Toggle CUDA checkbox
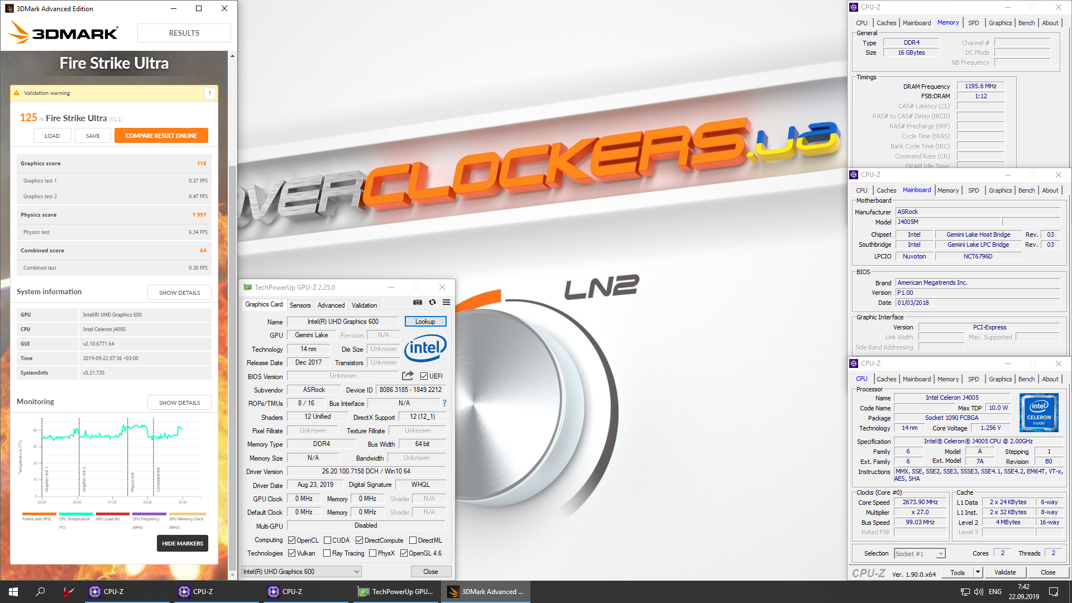This screenshot has width=1072, height=603. [327, 540]
